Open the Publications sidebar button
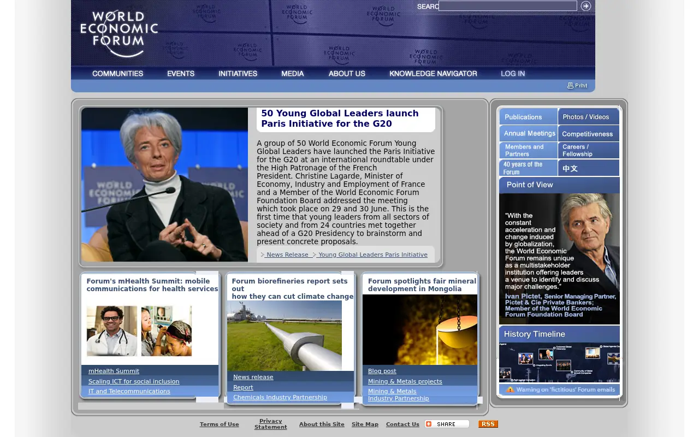699x437 pixels. pos(528,116)
